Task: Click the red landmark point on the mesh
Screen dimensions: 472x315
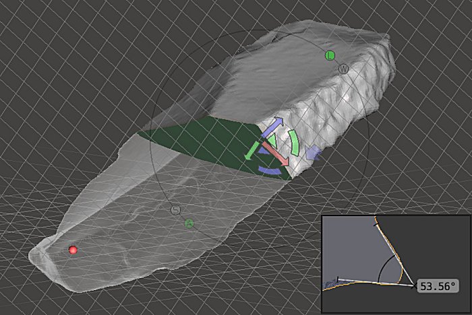Action: [x=73, y=250]
